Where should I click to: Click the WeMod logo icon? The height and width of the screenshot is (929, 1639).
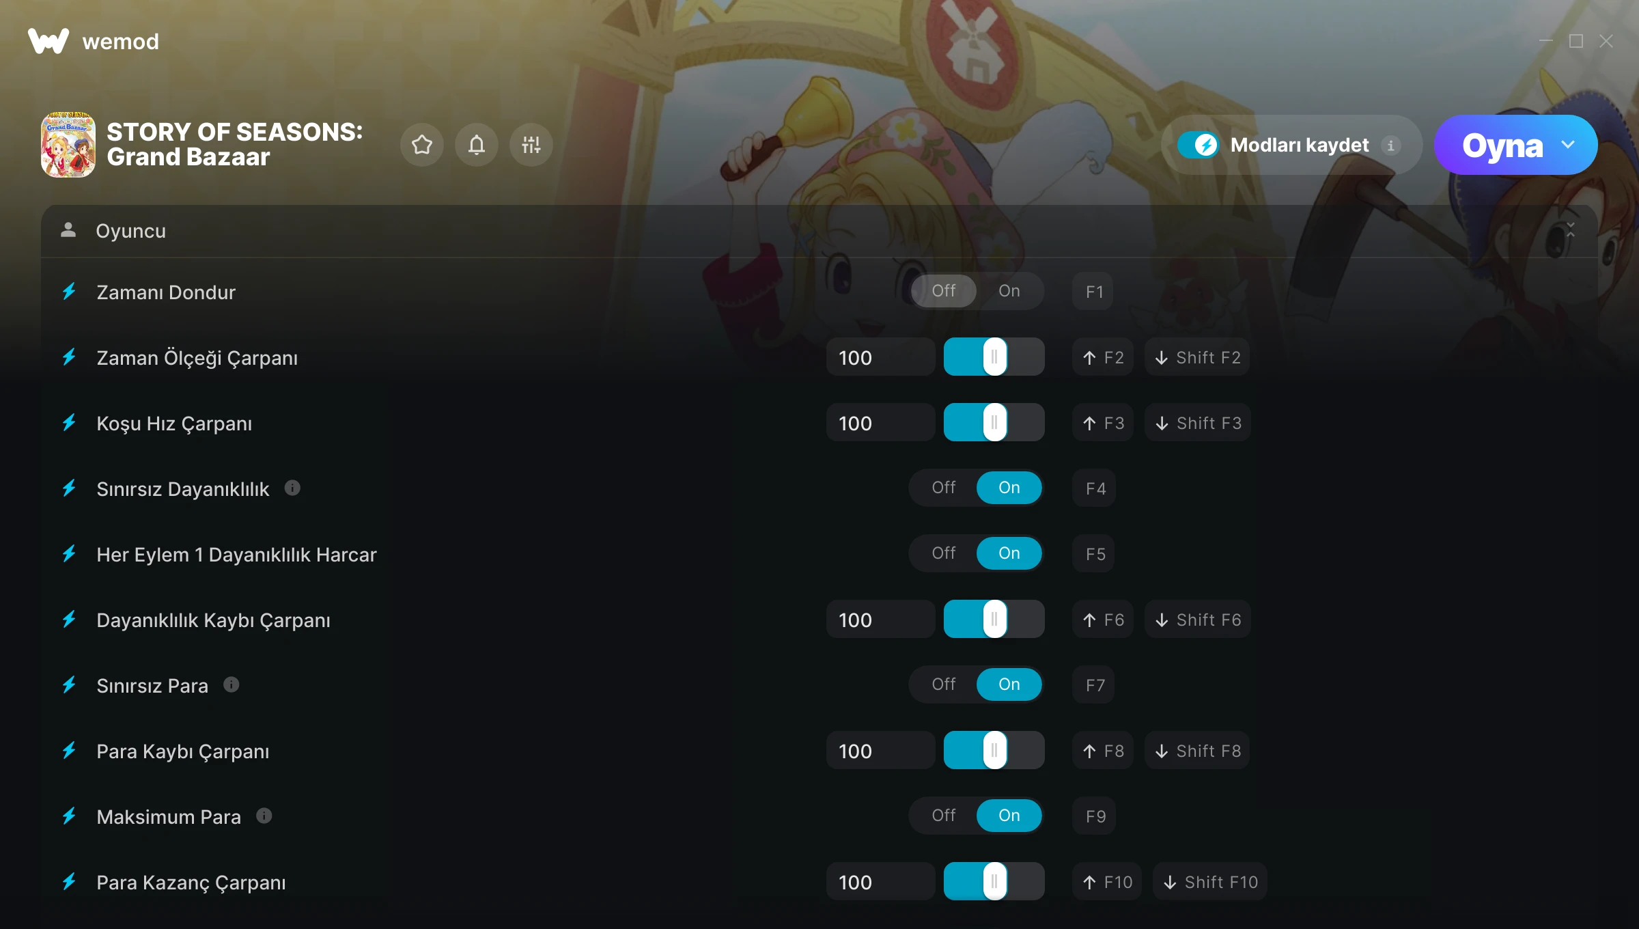click(48, 41)
